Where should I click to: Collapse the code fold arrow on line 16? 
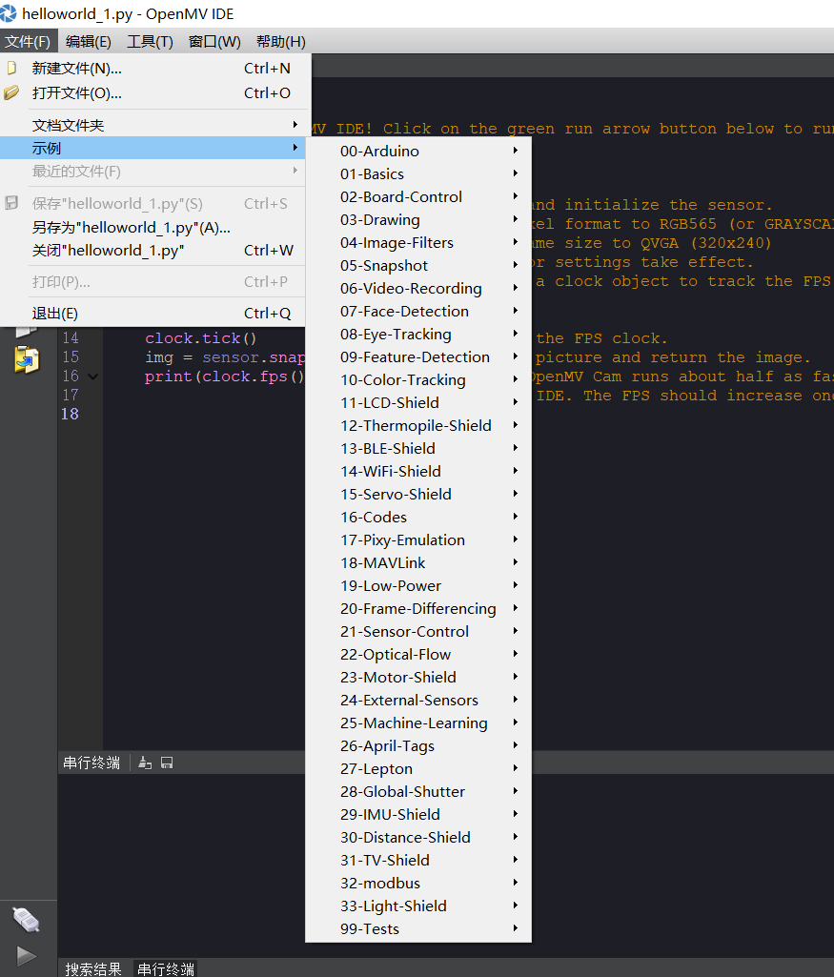point(92,377)
